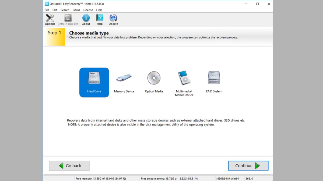Select the Memory Device USB stick icon

coord(124,78)
